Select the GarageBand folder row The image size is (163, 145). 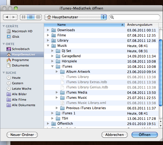[x=101, y=56]
